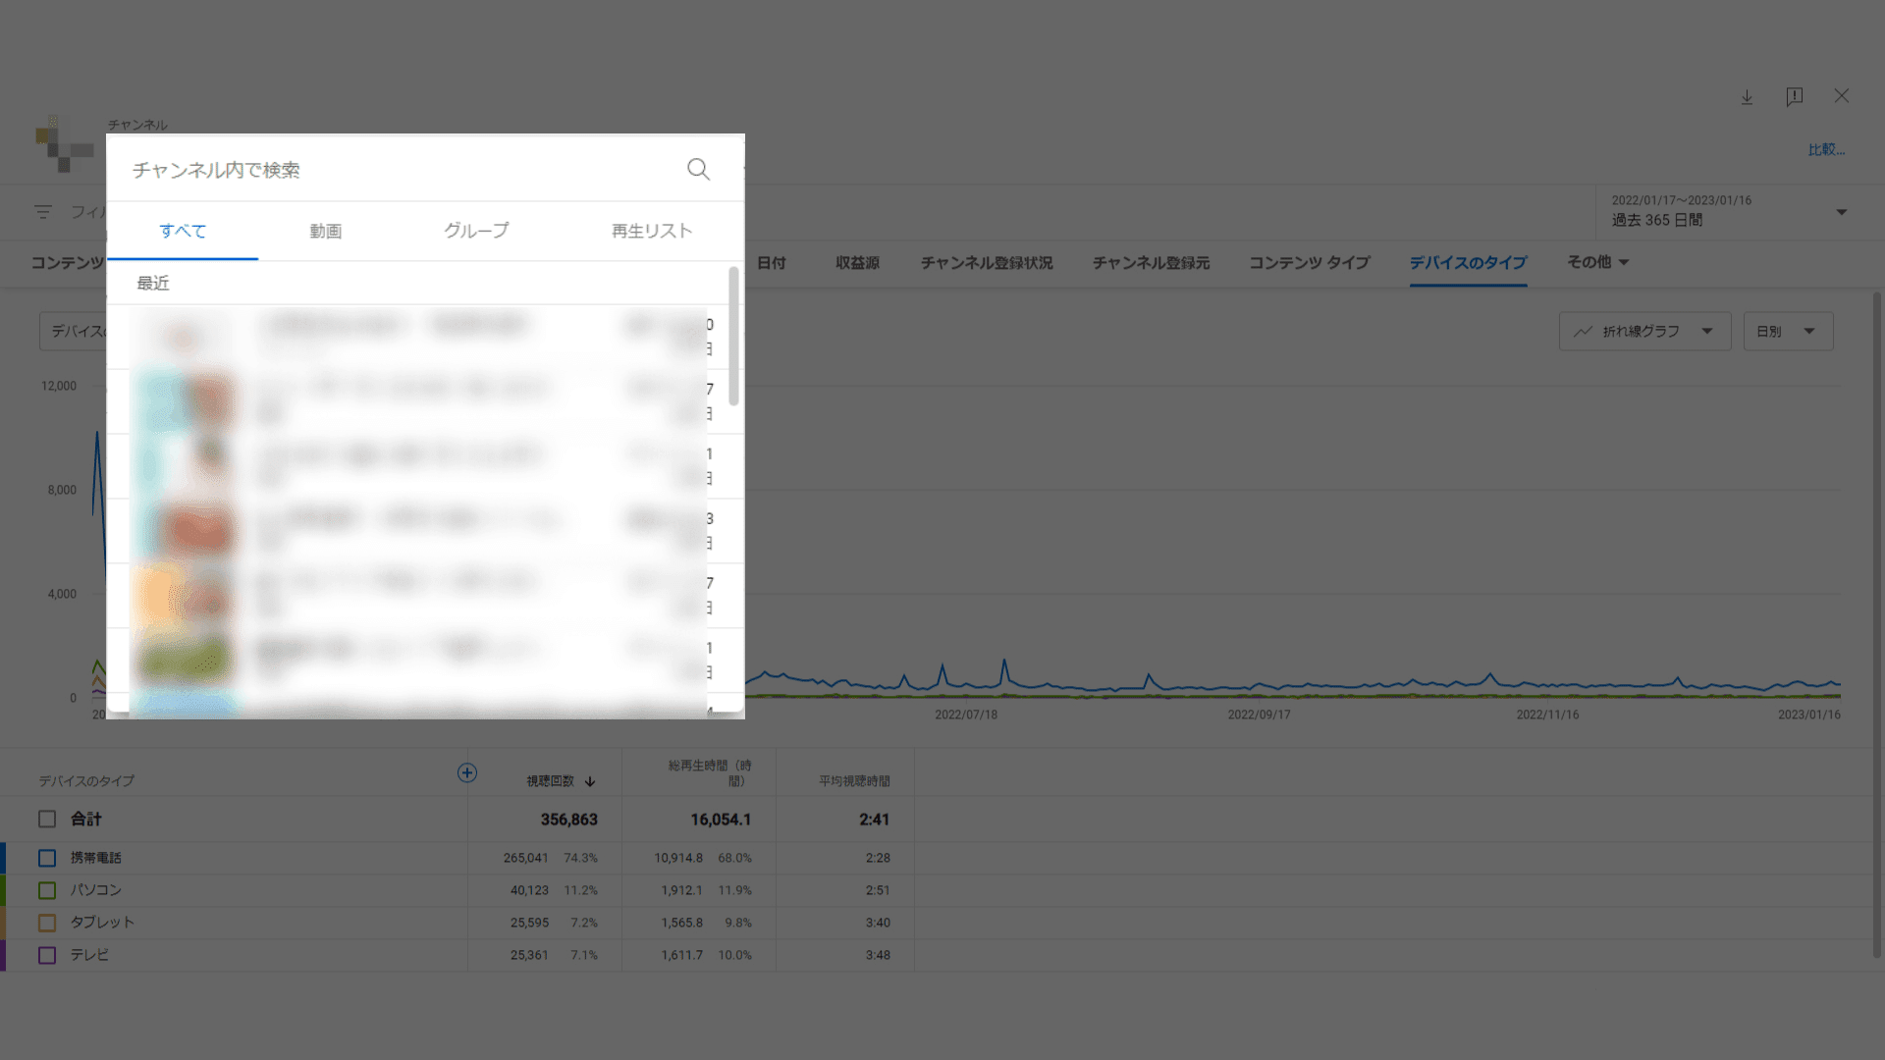Switch to the 再生リスト tab
Screen dimensions: 1885x1060
652,231
